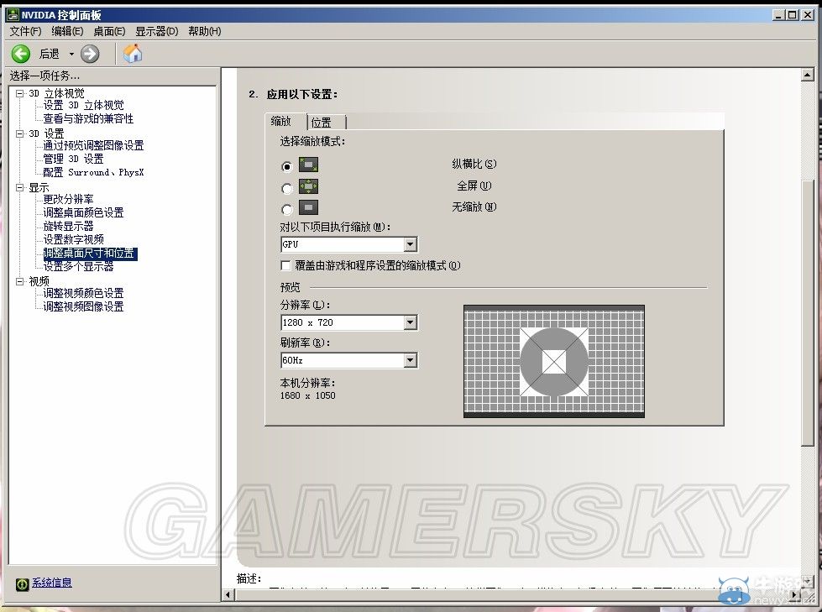Screen dimensions: 822x612
Task: Click the 3D 立体视觉 category label
Action: pos(56,93)
